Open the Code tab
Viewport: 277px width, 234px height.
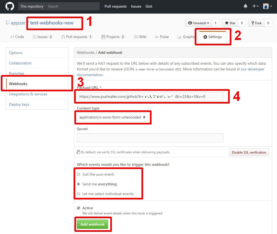17,37
